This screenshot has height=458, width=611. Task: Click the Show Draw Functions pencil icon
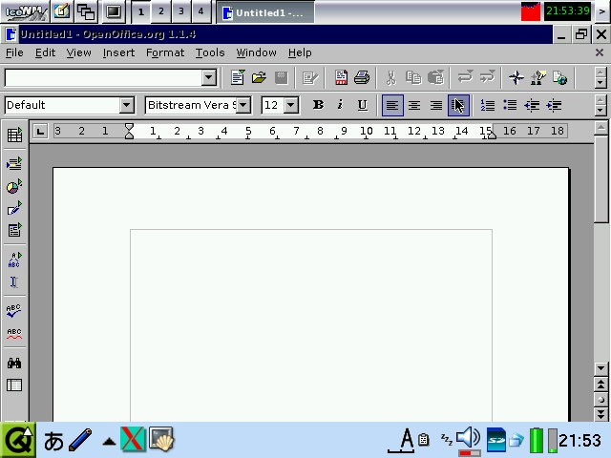[14, 209]
